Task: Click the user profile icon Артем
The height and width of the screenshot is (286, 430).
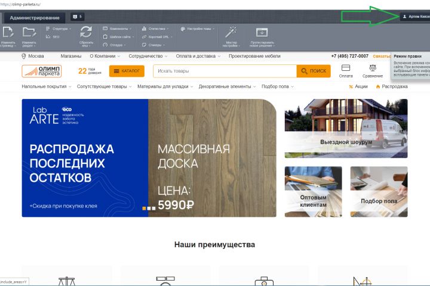Action: [x=404, y=17]
